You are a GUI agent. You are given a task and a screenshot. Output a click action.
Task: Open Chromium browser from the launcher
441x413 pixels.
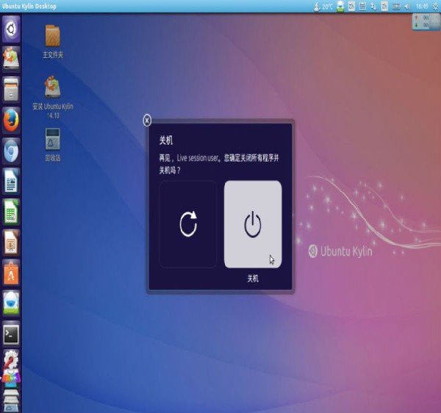[x=11, y=150]
